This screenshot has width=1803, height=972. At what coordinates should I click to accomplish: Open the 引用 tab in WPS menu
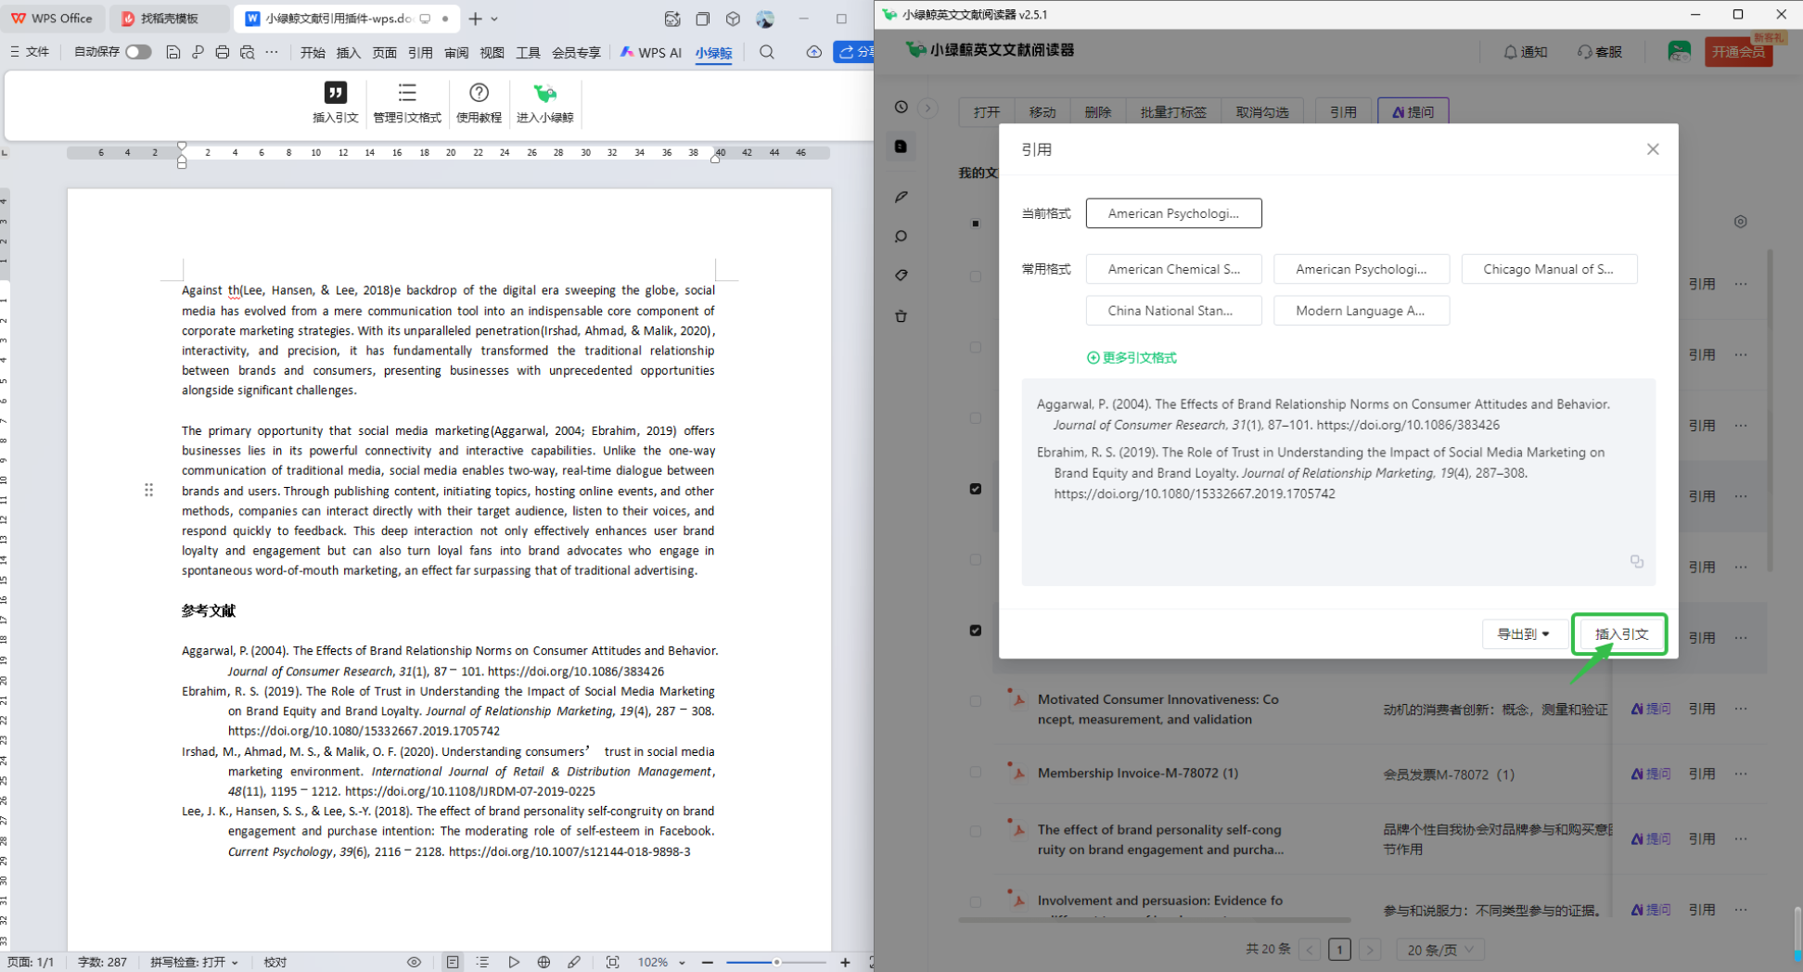[420, 53]
